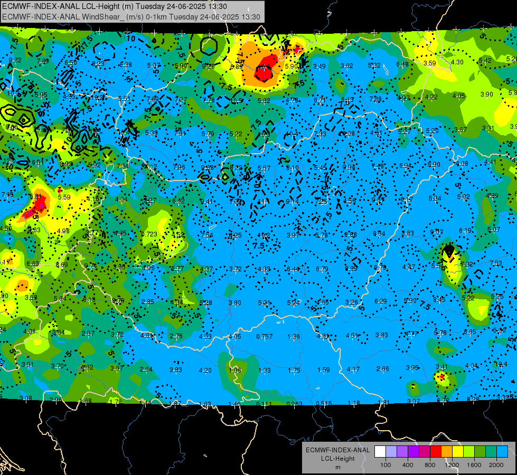Click the yellow legend swatch
517x475 pixels.
pyautogui.click(x=458, y=452)
